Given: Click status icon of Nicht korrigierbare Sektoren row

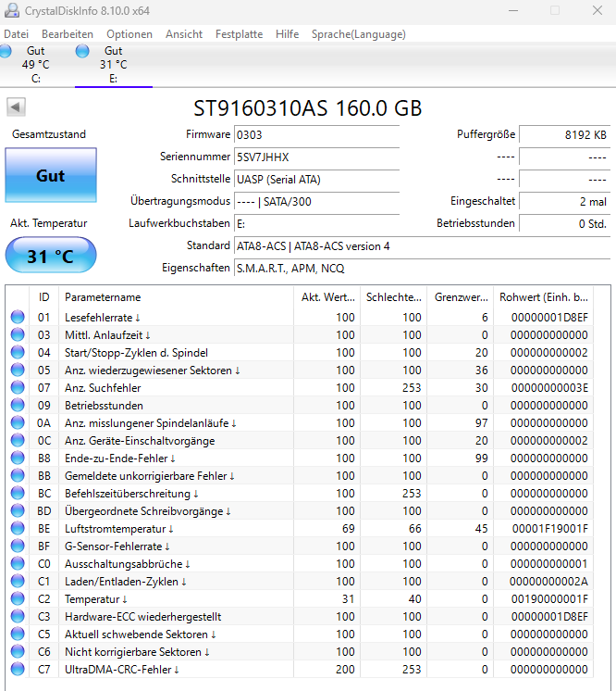Looking at the screenshot, I should 18,652.
